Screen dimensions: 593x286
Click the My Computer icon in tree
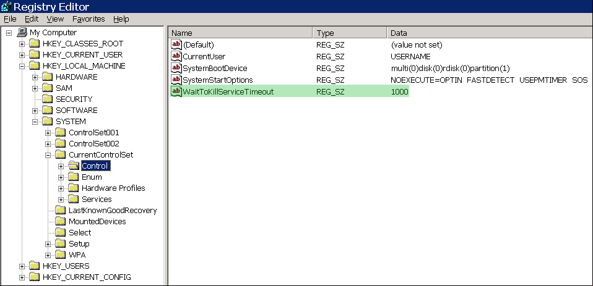tap(22, 33)
